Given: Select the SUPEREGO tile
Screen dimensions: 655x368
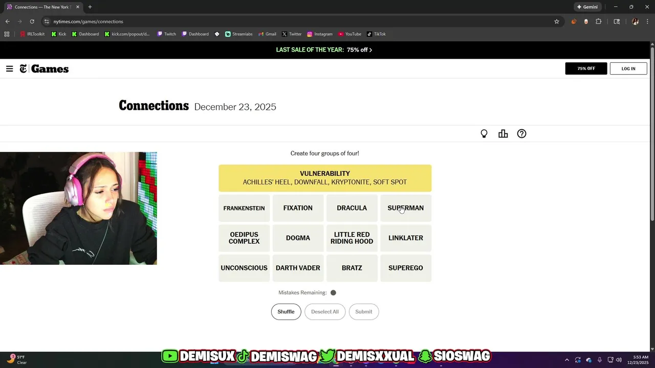Looking at the screenshot, I should (406, 268).
